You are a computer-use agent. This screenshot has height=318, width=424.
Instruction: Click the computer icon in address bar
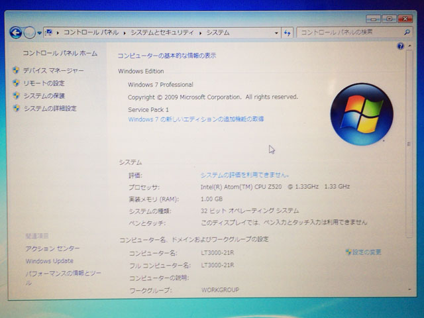click(x=49, y=32)
